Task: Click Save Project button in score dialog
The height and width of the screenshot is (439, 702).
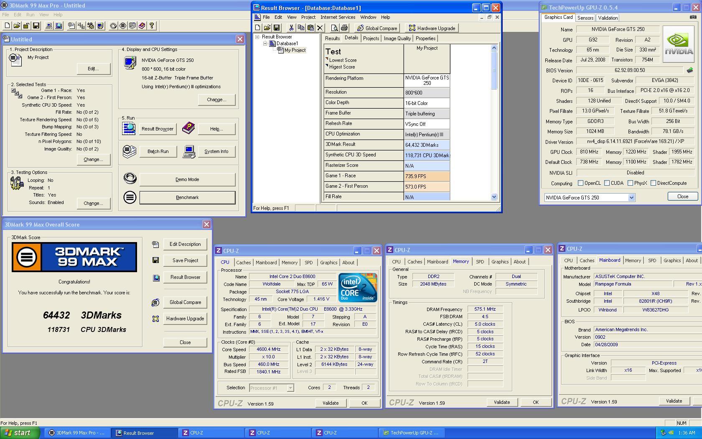Action: (x=185, y=260)
